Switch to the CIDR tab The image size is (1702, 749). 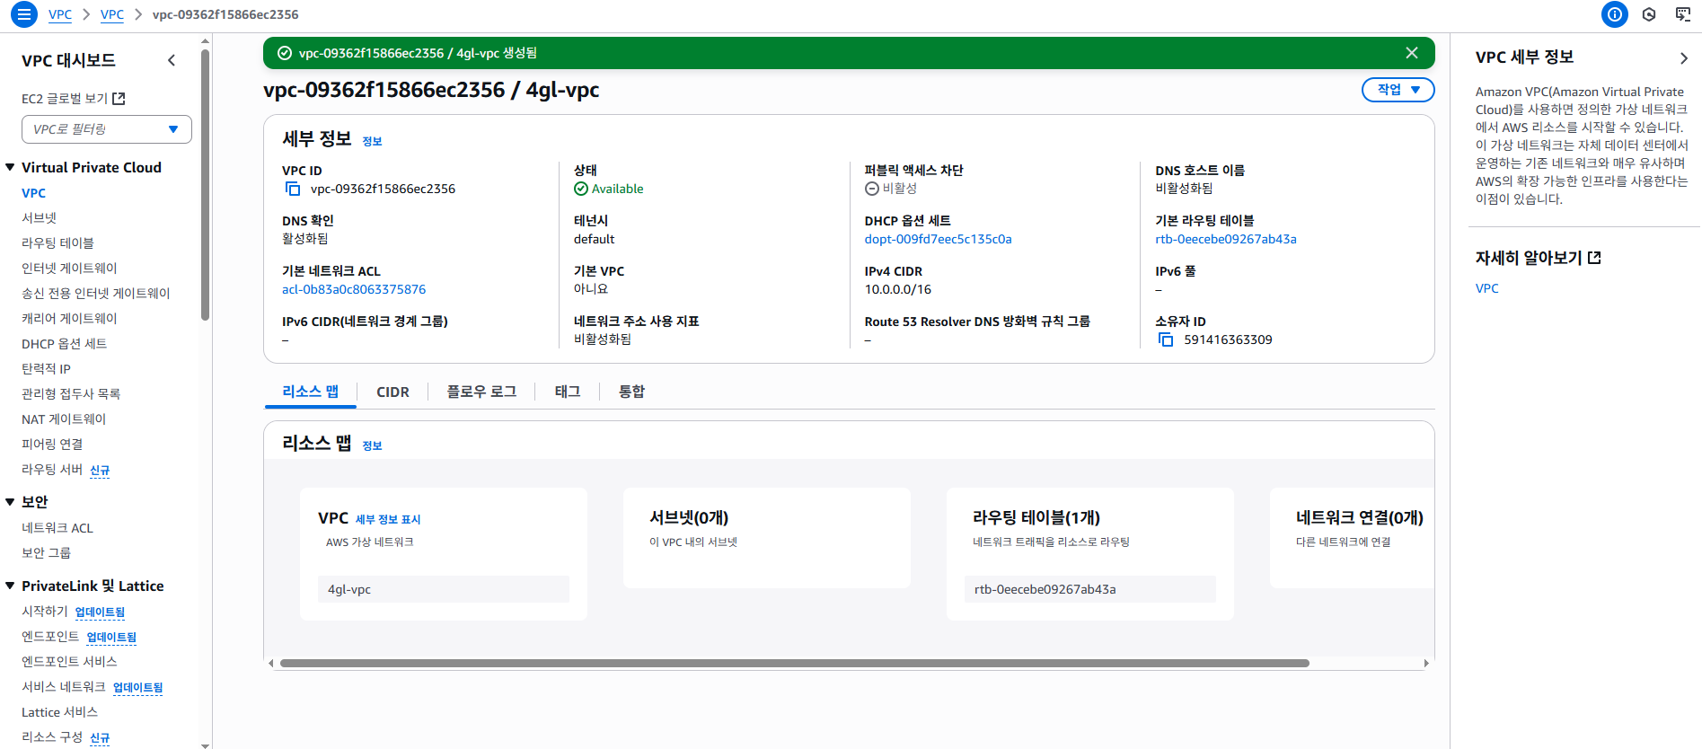coord(392,392)
